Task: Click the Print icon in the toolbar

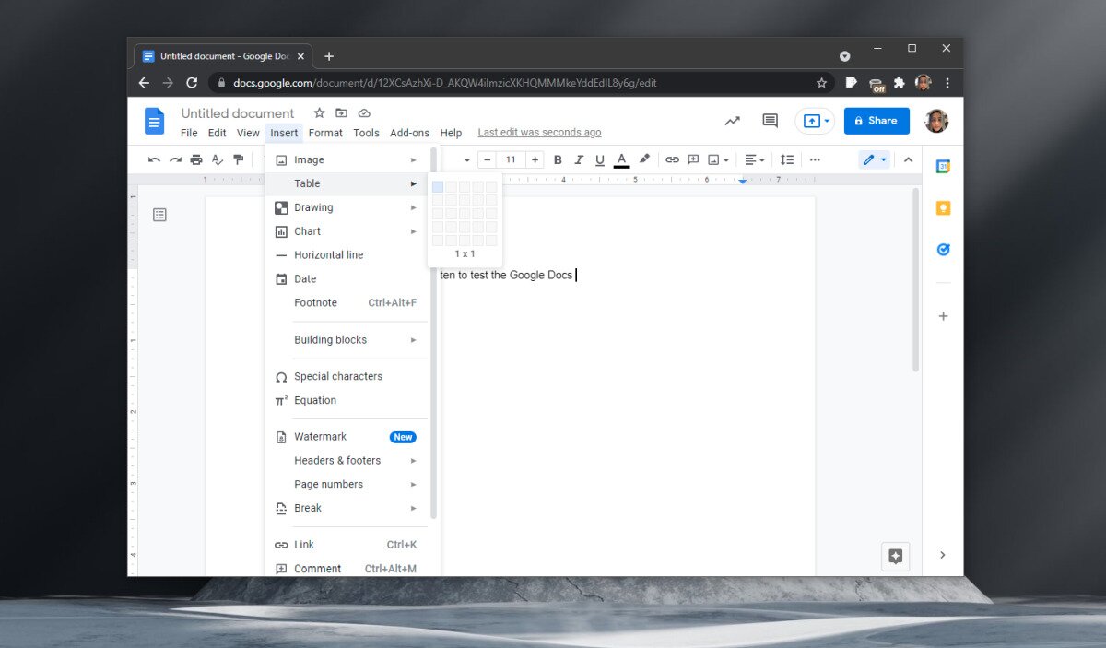Action: tap(195, 159)
